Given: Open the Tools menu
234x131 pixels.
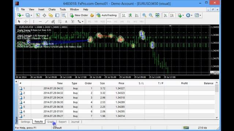Looking at the screenshot, I should [63, 9].
